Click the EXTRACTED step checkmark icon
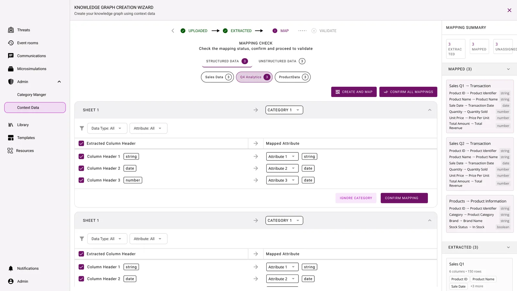Screen dimensions: 517x291 tap(225, 31)
